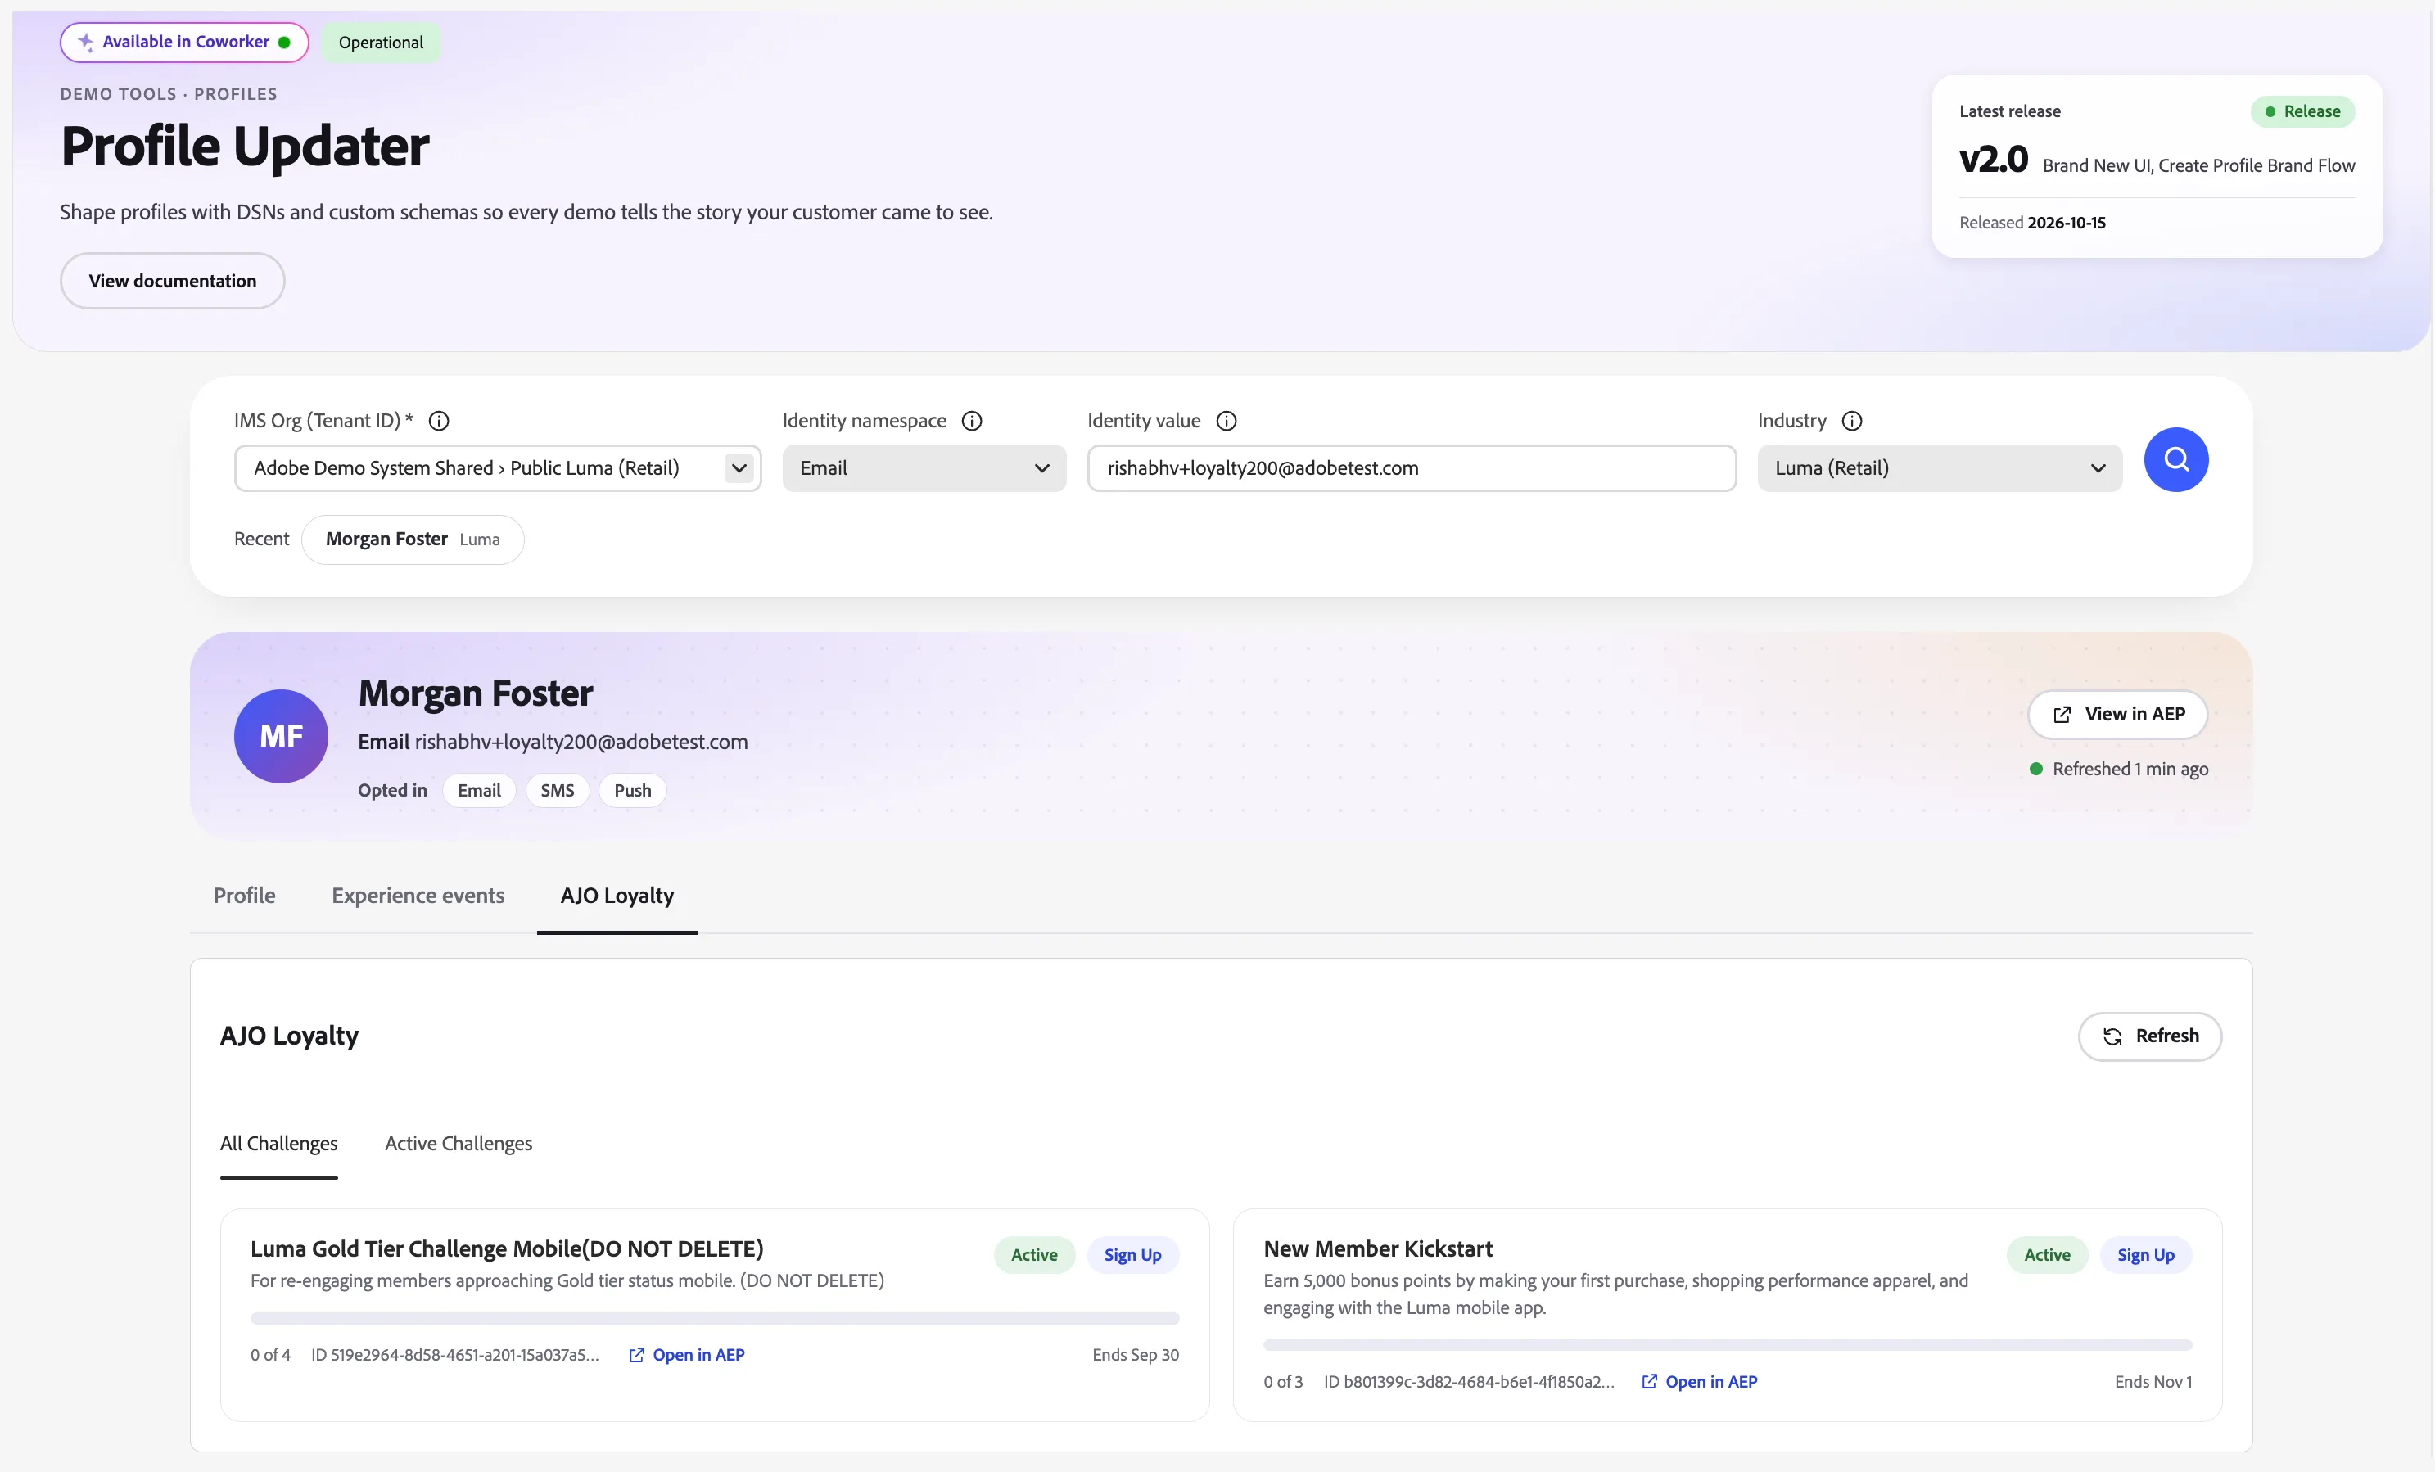Click the Refresh button label
The image size is (2435, 1472).
pos(2167,1036)
